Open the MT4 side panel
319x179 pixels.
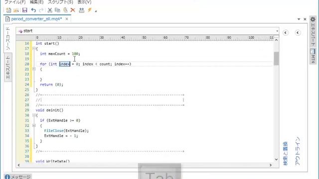[x=313, y=56]
